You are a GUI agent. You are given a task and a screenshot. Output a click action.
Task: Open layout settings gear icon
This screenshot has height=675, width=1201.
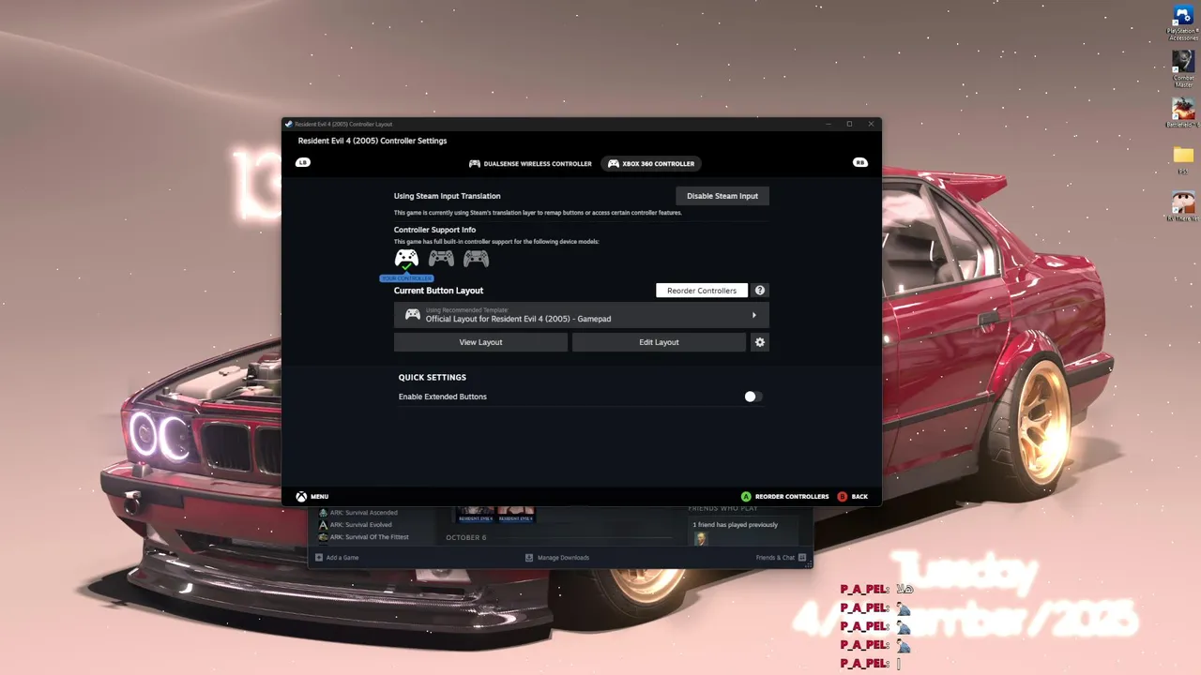point(760,342)
